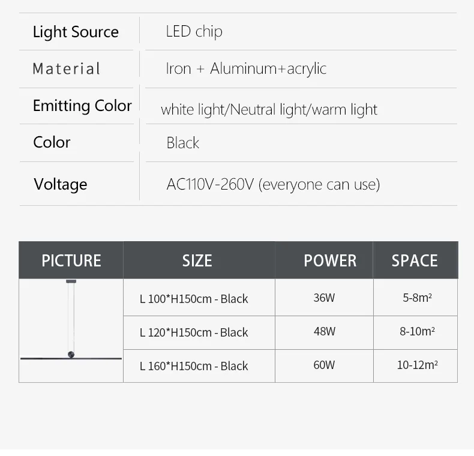
Task: Click the POWER column header
Action: (x=330, y=260)
